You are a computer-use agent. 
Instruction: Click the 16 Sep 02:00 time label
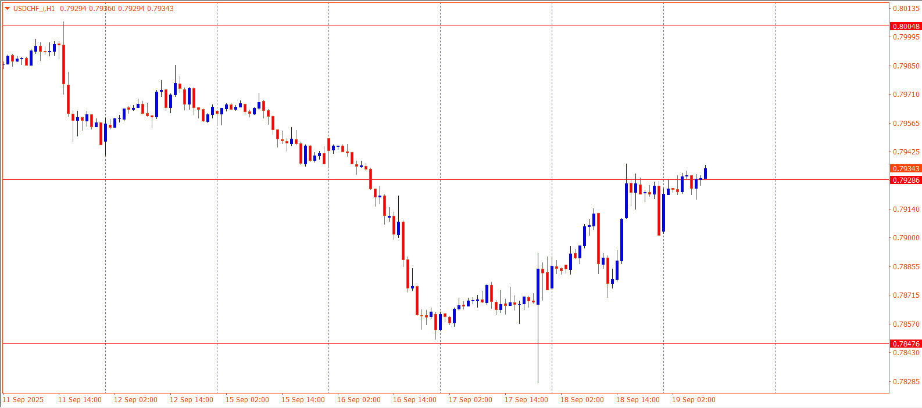(359, 400)
